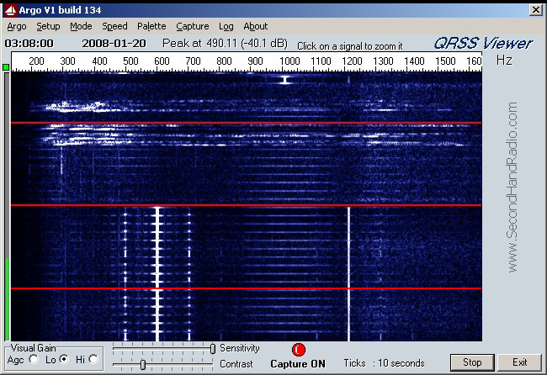
Task: Click the Stop button
Action: [x=472, y=362]
